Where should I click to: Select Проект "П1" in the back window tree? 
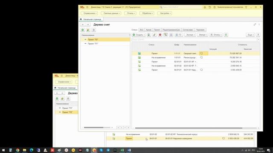click(x=67, y=108)
